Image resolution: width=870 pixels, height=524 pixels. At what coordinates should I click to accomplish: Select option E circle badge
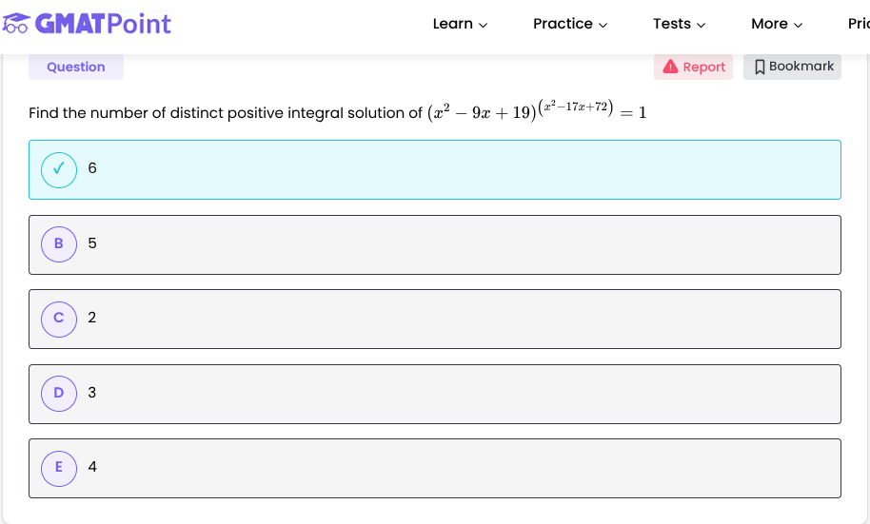pyautogui.click(x=59, y=467)
